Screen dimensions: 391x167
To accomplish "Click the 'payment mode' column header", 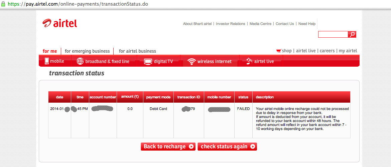I will pos(158,97).
